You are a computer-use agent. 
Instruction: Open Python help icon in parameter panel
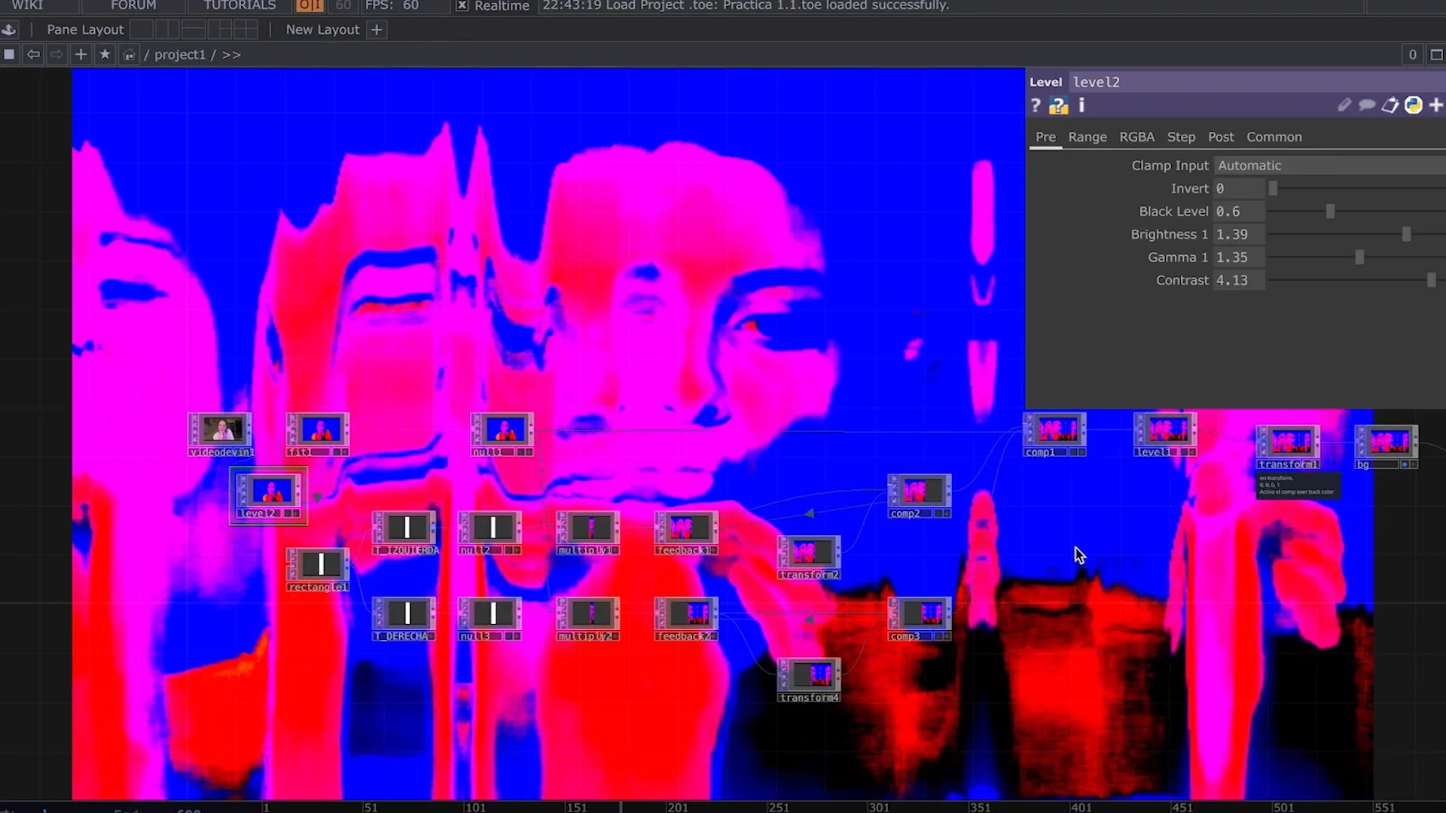[1058, 106]
